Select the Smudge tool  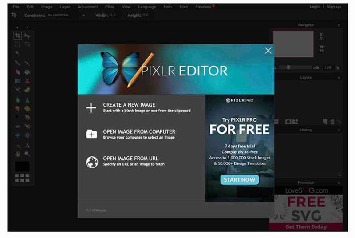(17, 108)
